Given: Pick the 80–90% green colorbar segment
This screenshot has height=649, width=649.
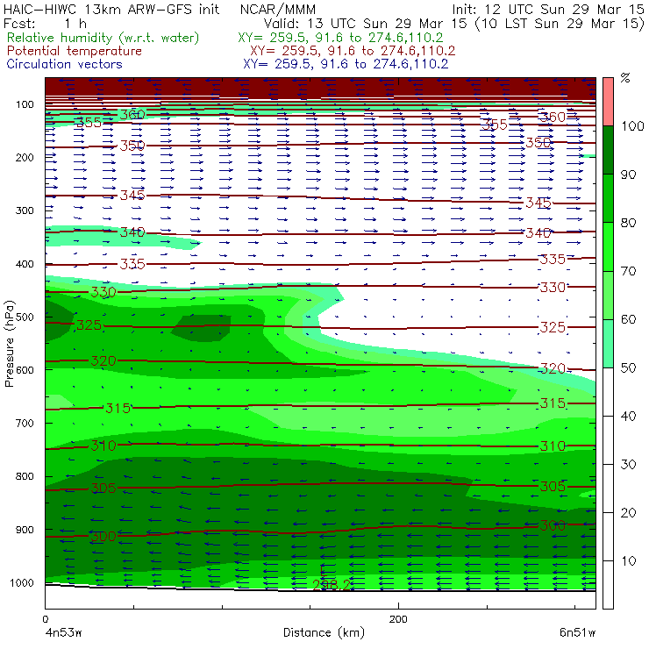Looking at the screenshot, I should point(608,198).
